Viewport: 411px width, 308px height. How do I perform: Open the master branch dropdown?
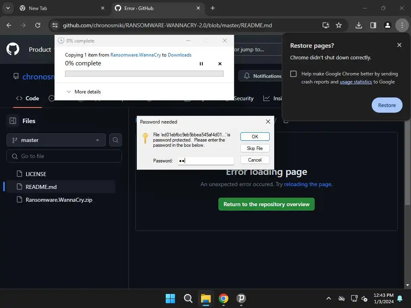coord(56,140)
